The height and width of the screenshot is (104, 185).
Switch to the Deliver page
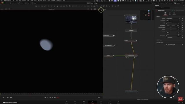point(119,102)
